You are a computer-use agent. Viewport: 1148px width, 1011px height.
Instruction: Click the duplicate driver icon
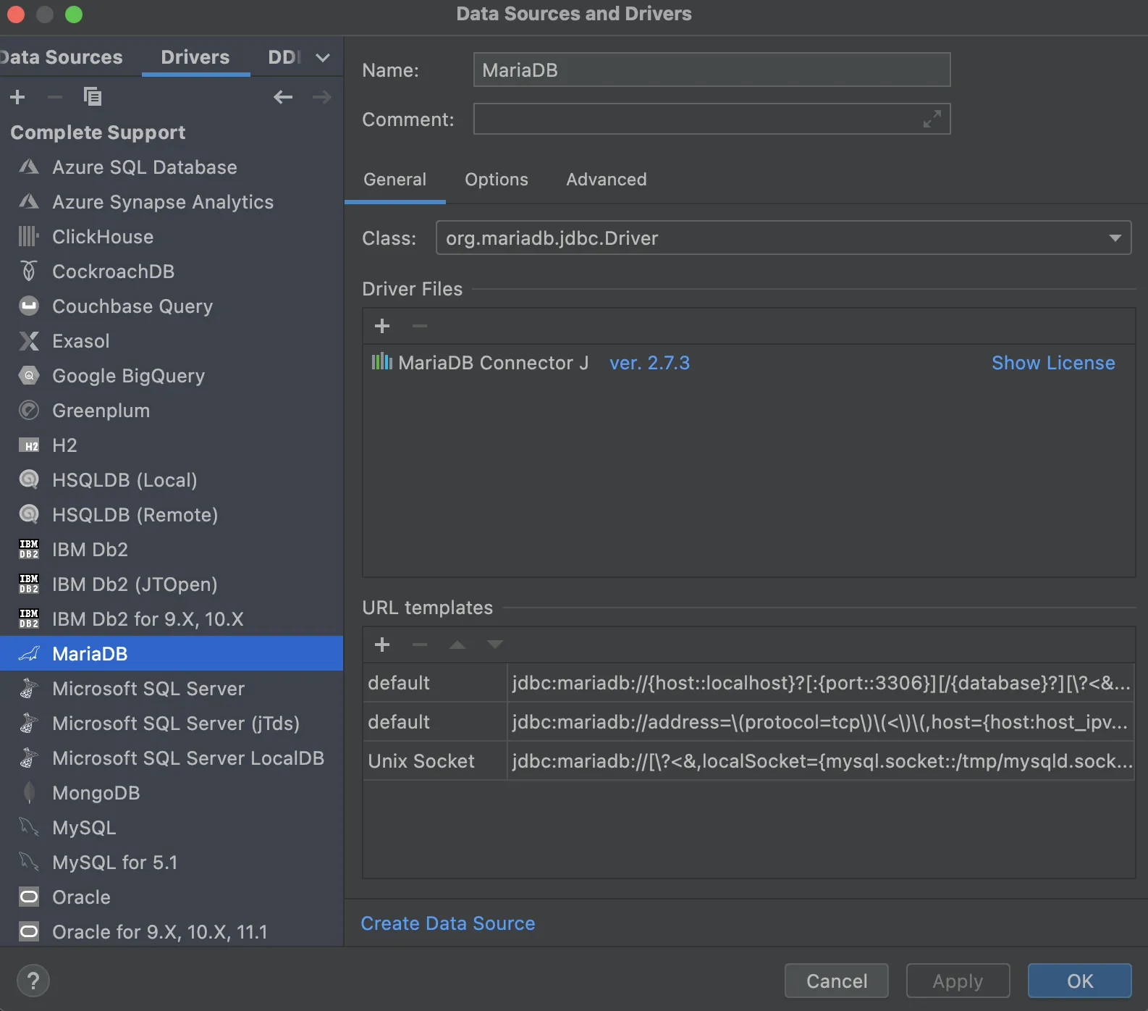[92, 96]
